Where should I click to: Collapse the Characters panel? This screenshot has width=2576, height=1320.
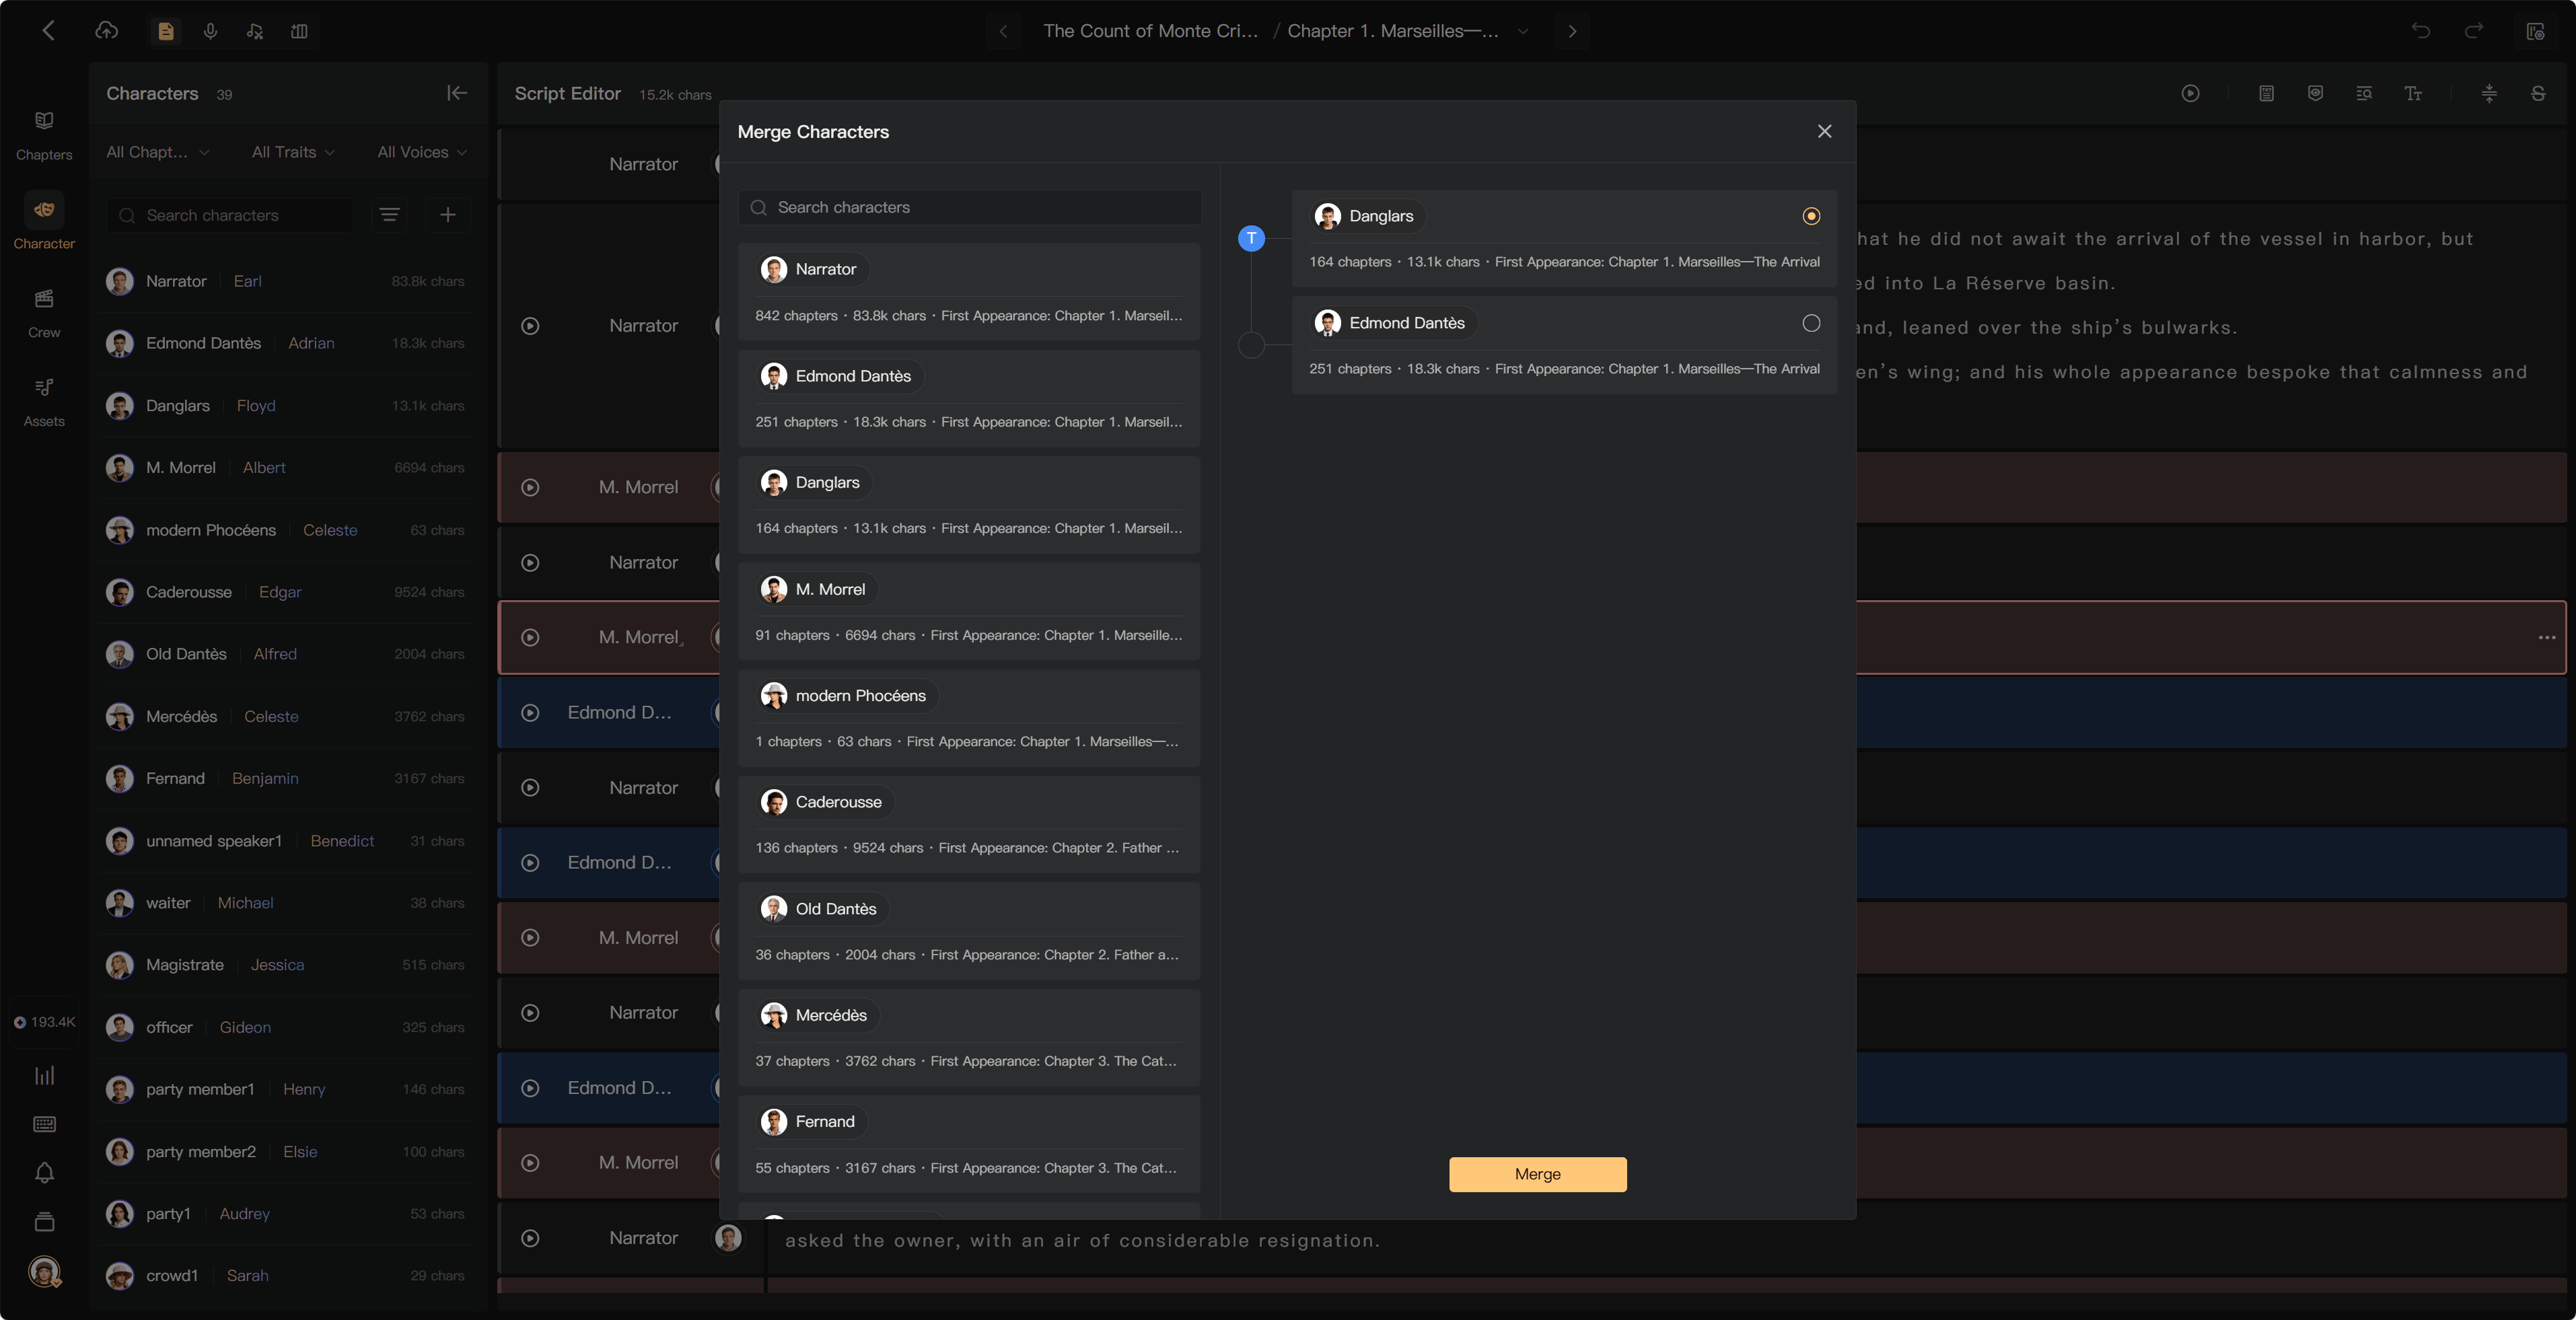coord(457,93)
